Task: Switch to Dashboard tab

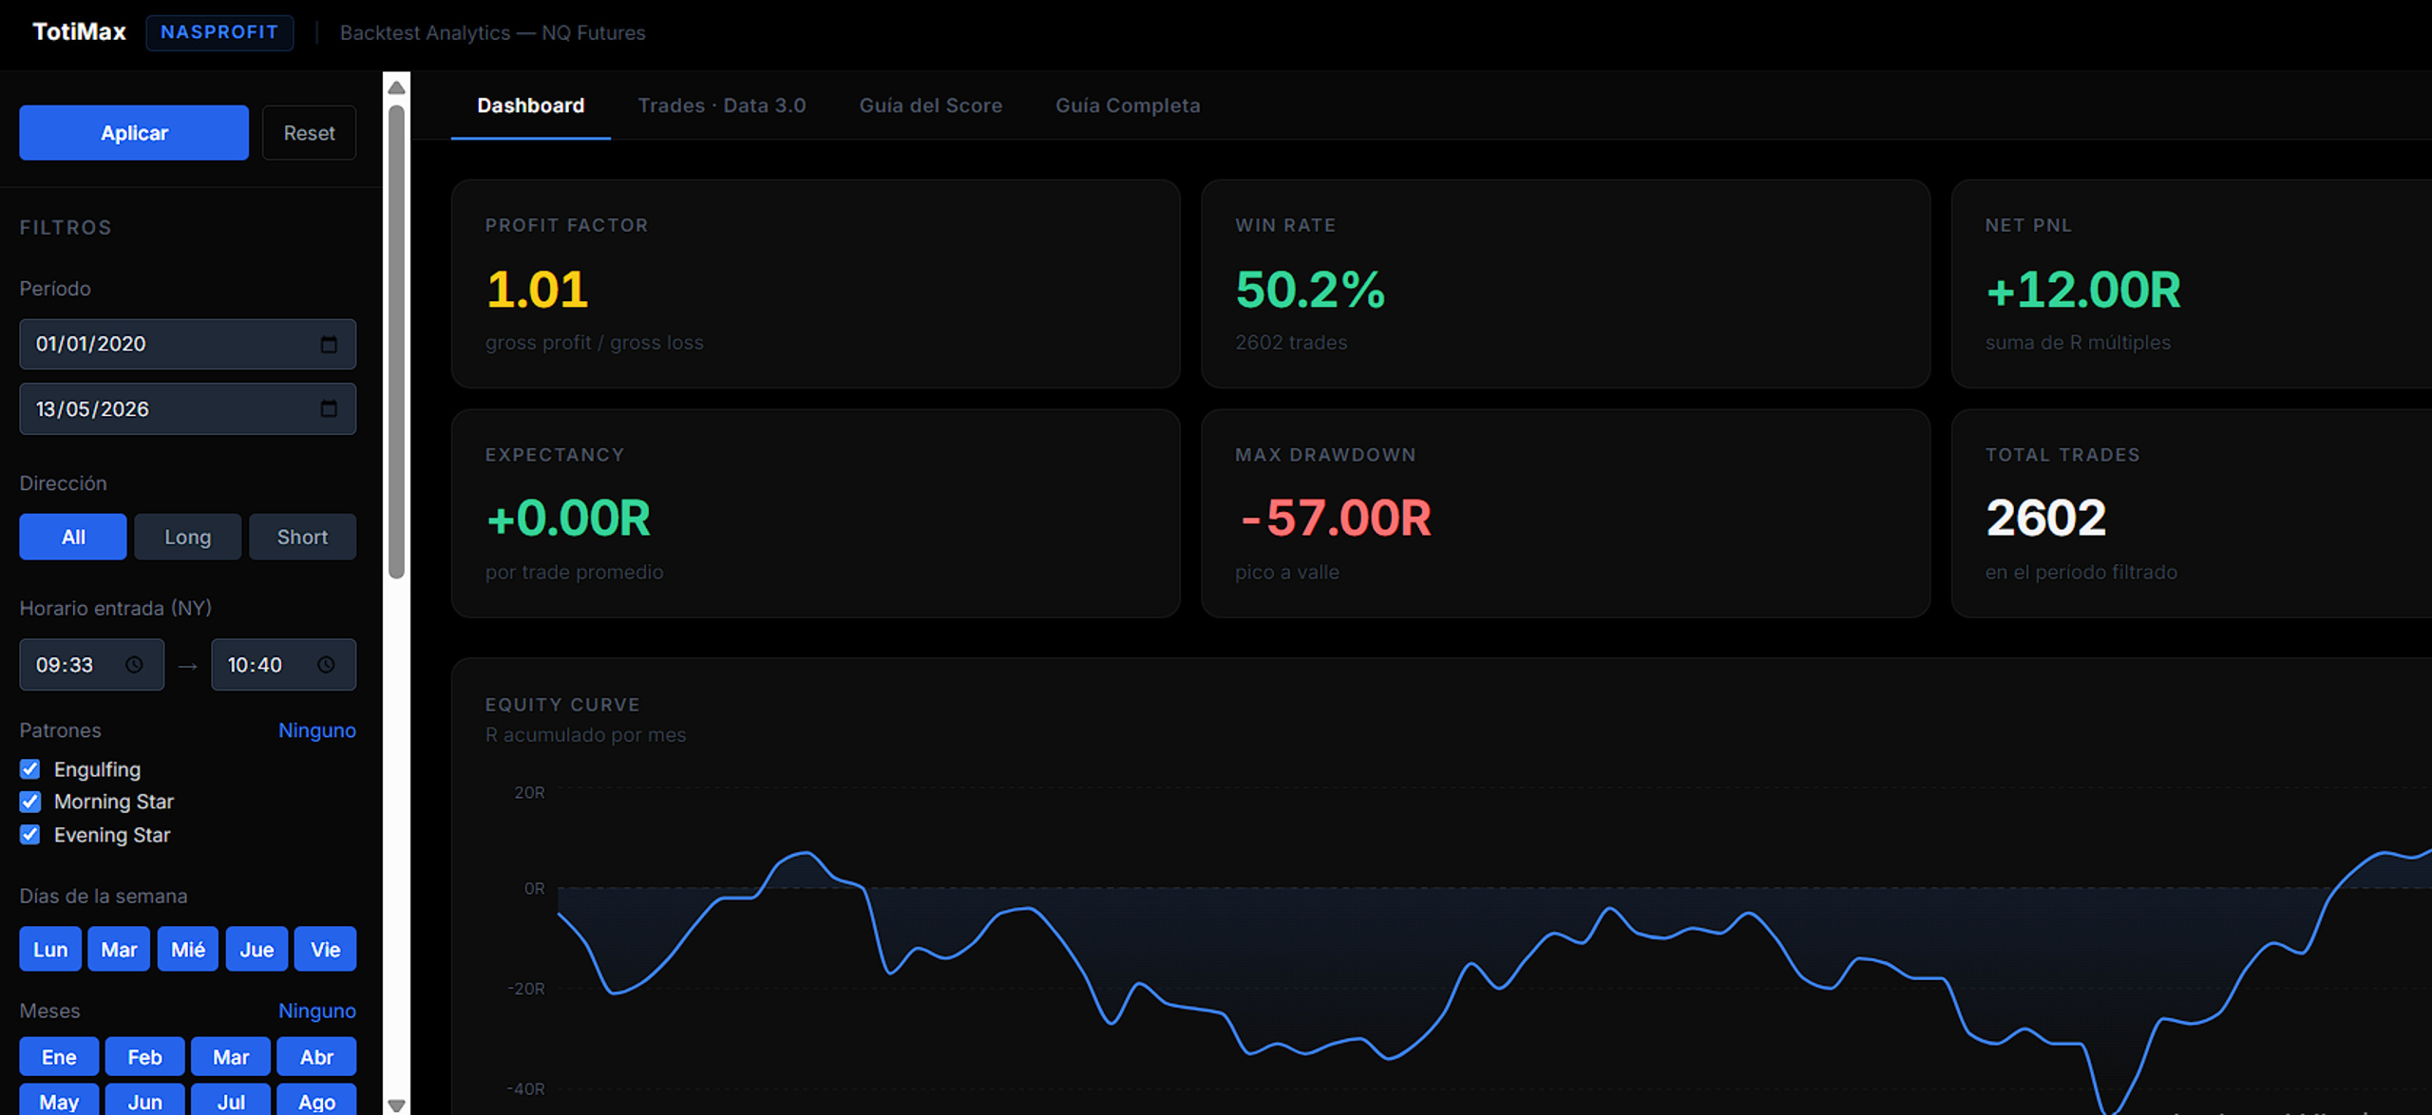Action: [x=530, y=105]
